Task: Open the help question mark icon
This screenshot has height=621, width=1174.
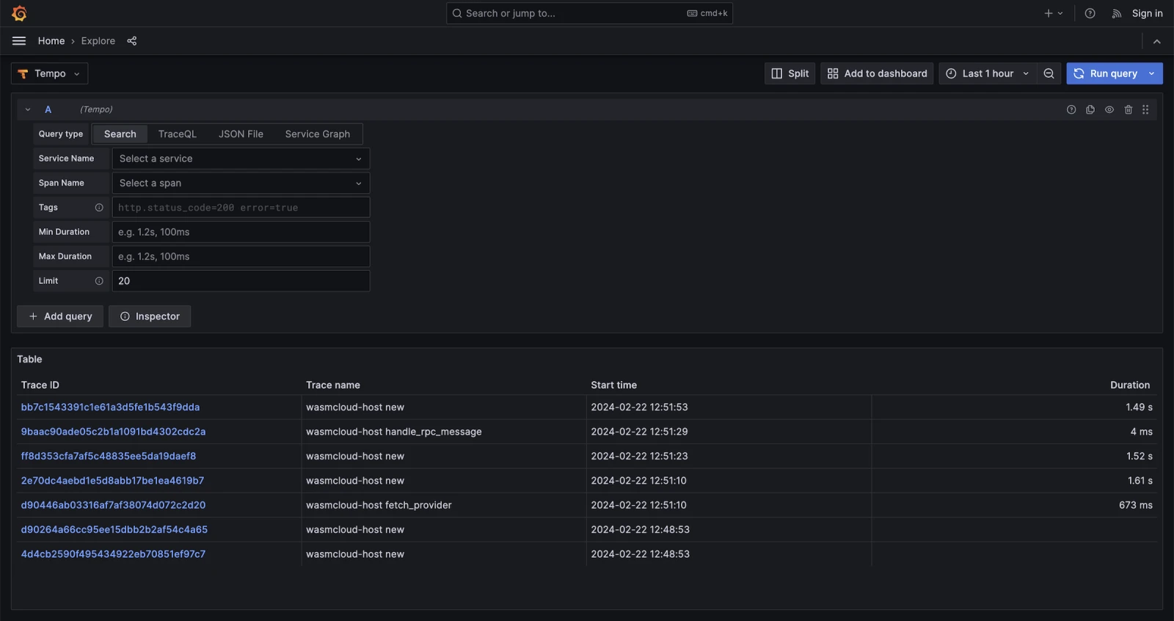Action: [x=1090, y=13]
